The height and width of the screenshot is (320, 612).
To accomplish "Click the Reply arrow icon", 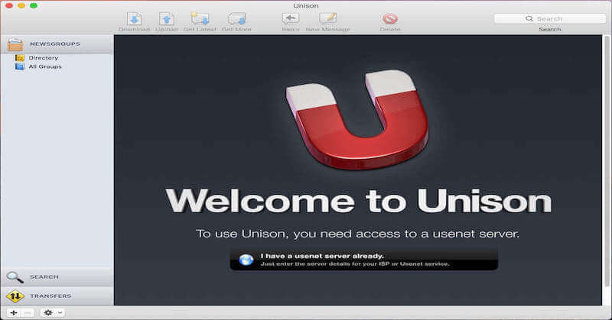I will 291,19.
